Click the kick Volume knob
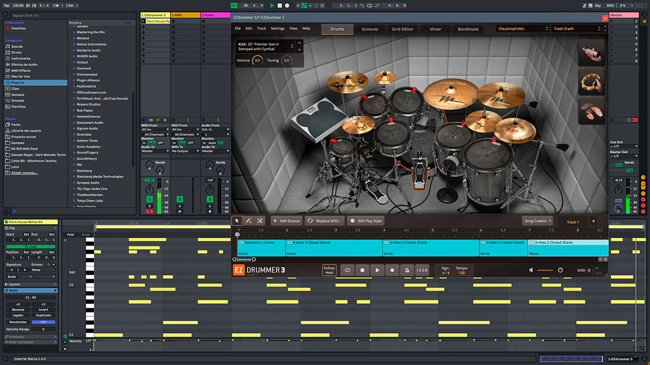The image size is (650, 365). pyautogui.click(x=257, y=61)
